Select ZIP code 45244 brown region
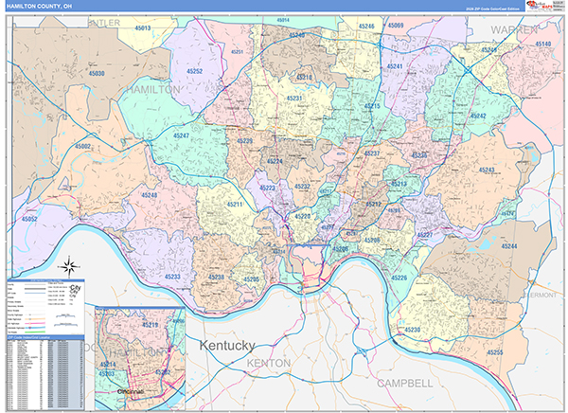Image resolution: width=568 pixels, height=413 pixels. point(508,245)
